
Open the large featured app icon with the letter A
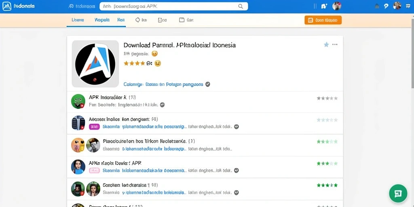(x=95, y=64)
